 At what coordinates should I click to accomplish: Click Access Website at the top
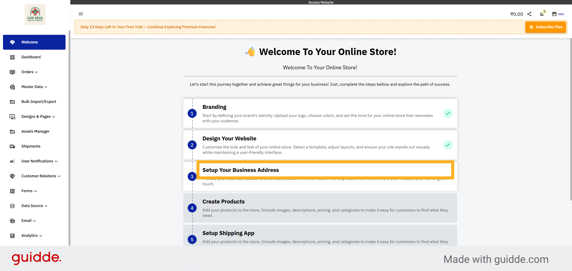click(x=321, y=2)
